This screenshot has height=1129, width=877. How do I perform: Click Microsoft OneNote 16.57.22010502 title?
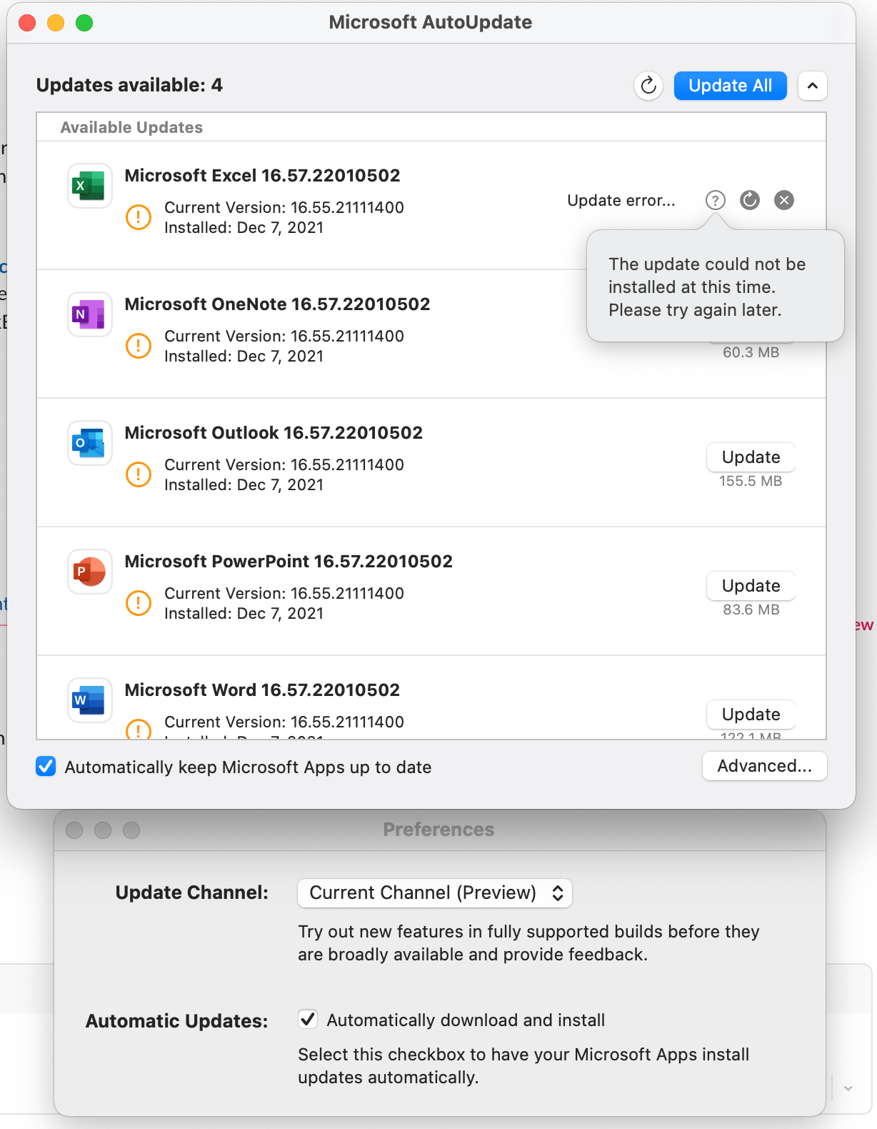(277, 304)
